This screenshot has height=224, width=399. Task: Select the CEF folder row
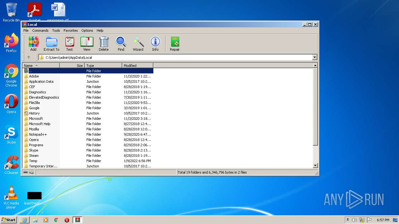[x=88, y=87]
